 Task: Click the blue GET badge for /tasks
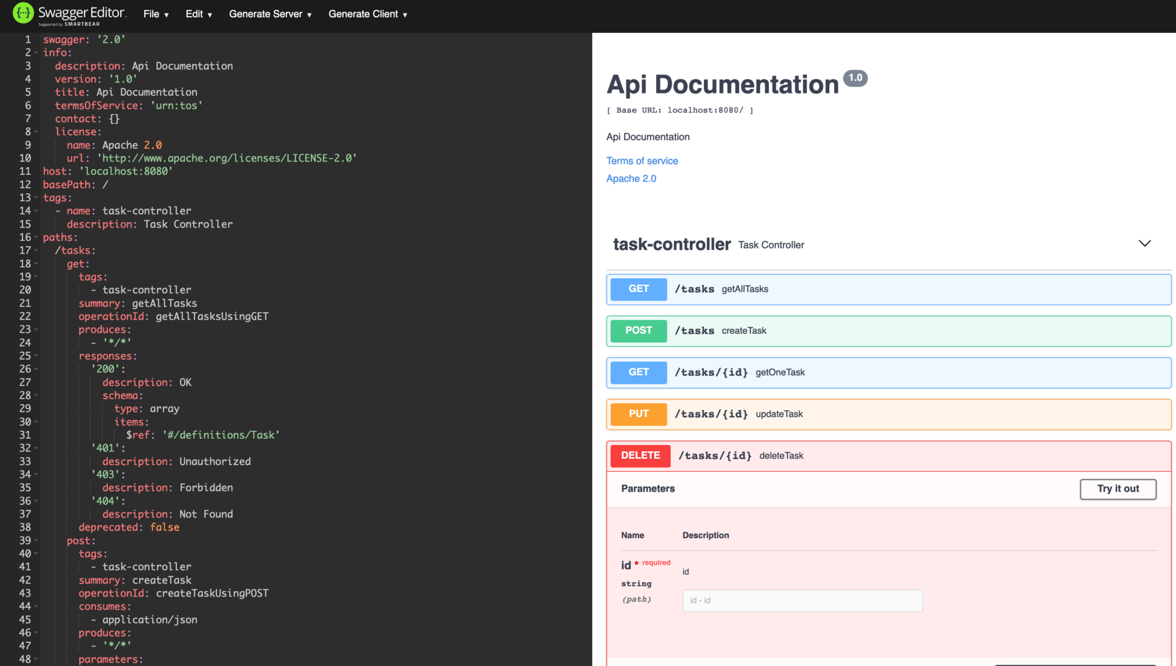[x=639, y=289]
